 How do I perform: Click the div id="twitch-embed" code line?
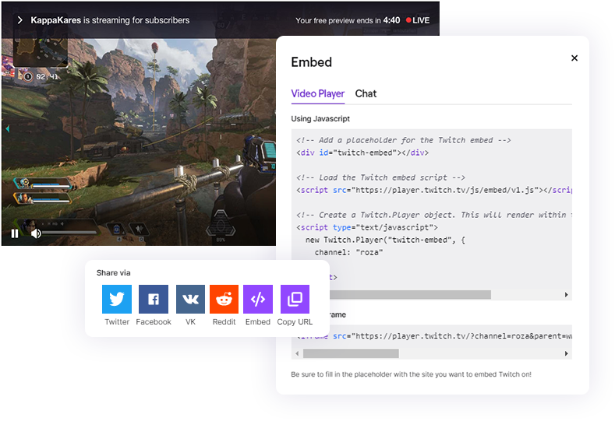click(x=362, y=153)
